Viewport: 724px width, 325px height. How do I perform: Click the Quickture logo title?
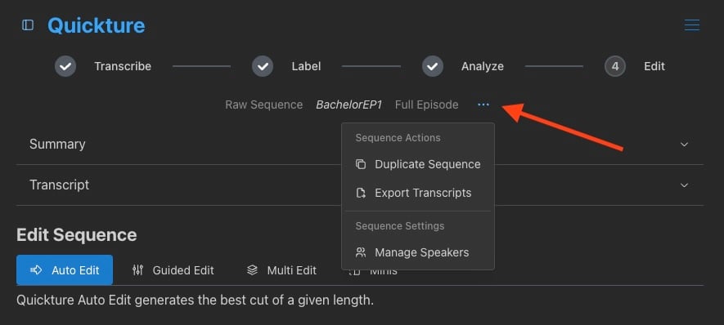[x=96, y=25]
